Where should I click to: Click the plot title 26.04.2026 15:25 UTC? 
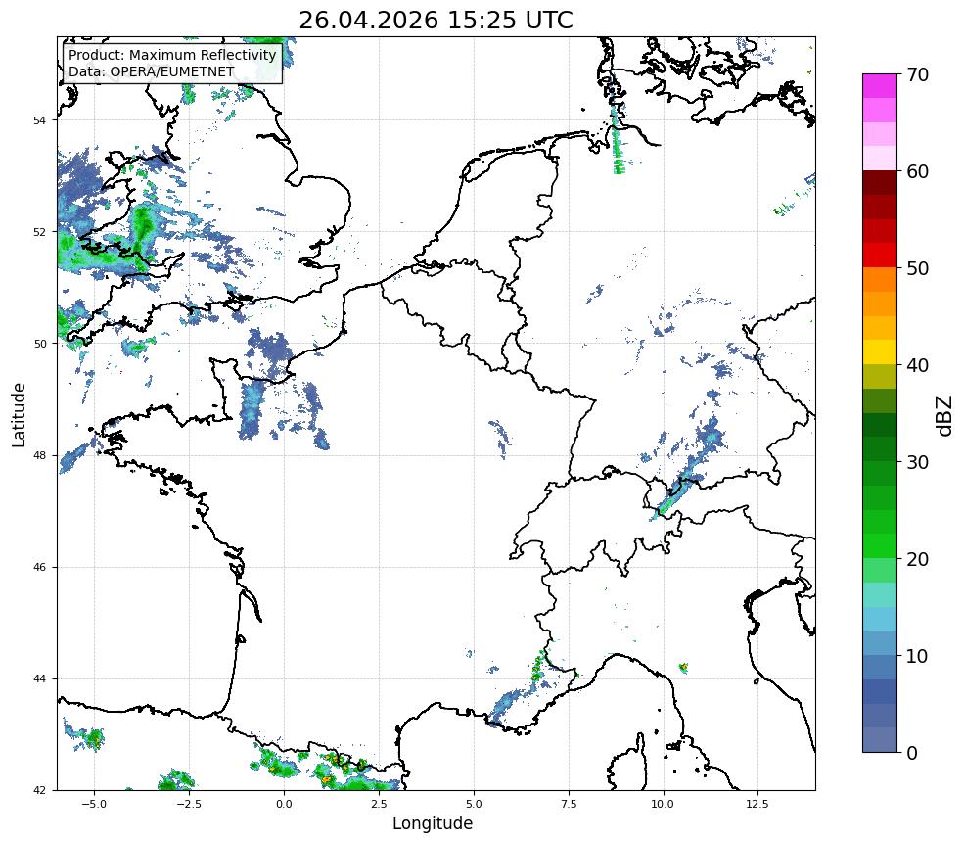point(436,20)
